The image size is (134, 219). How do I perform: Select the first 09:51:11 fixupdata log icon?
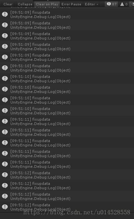coord(5,121)
